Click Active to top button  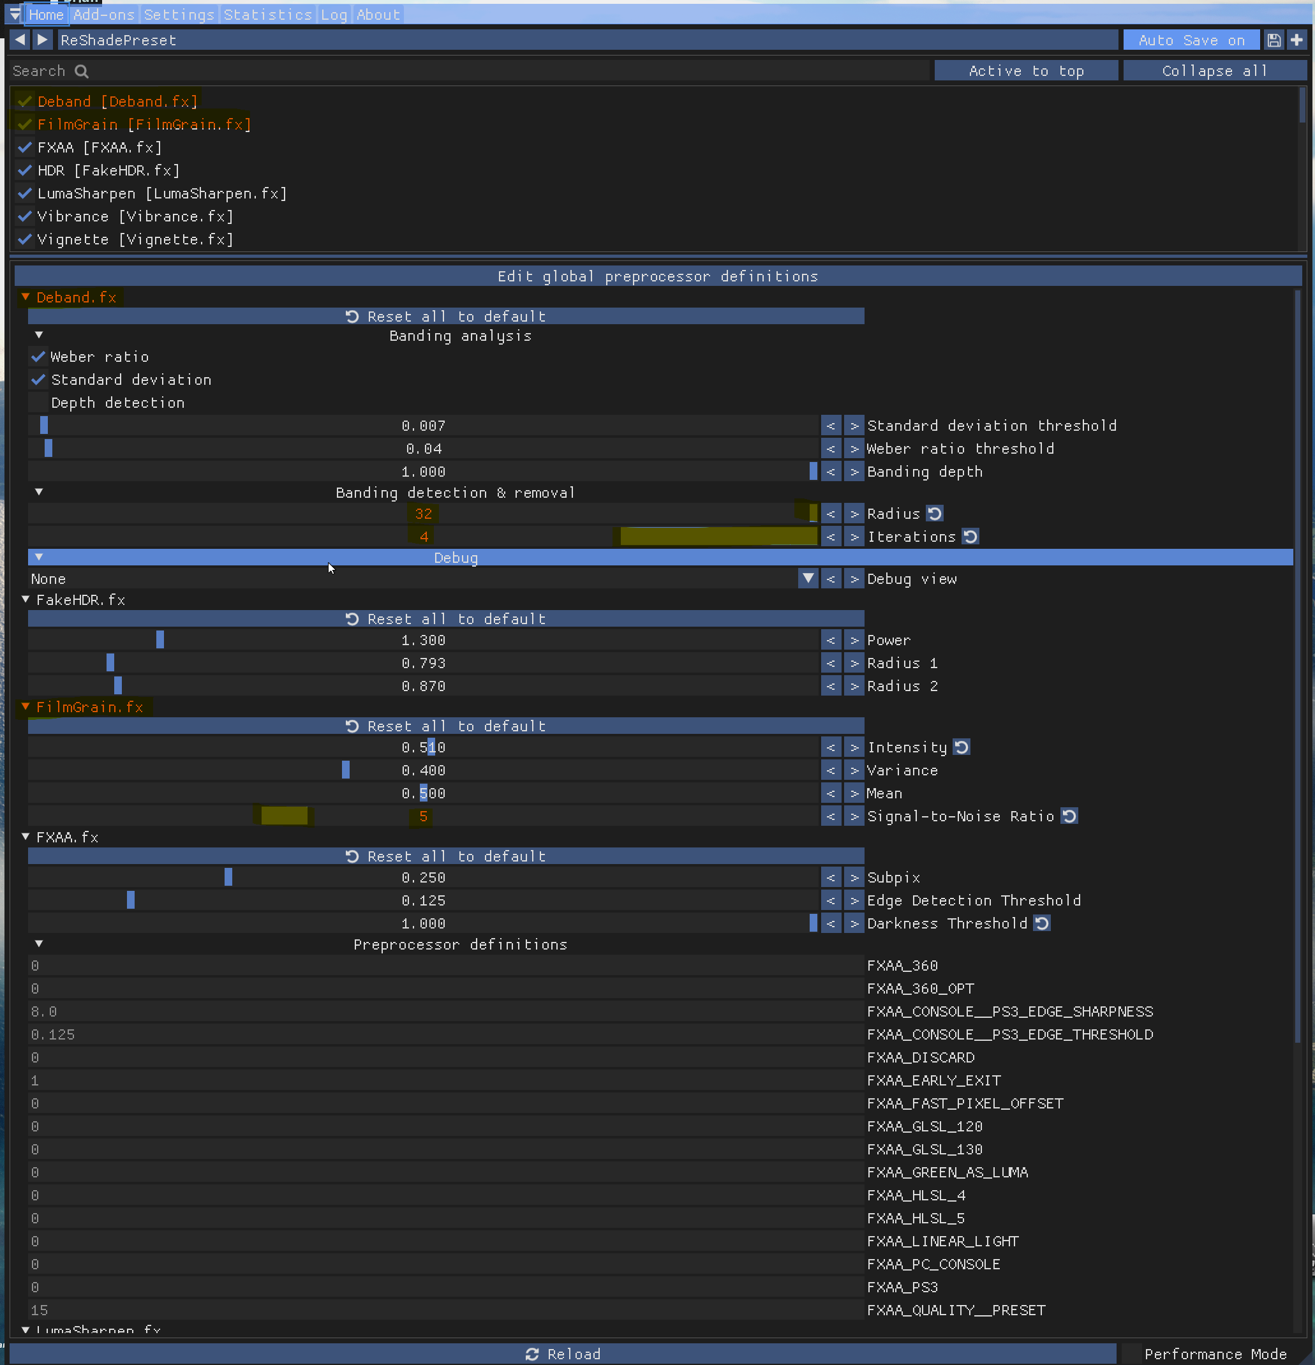(x=1026, y=70)
